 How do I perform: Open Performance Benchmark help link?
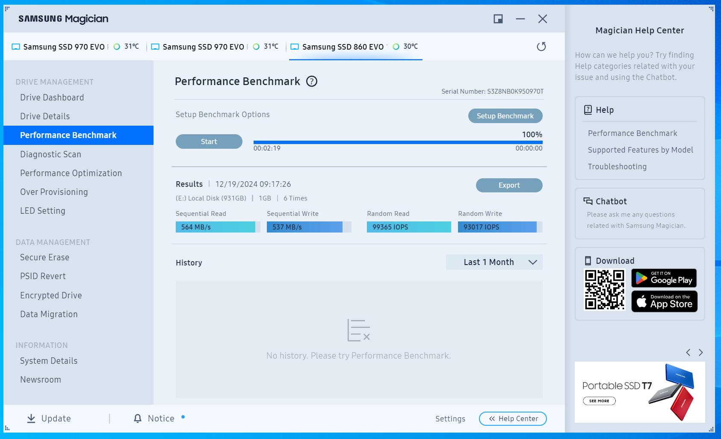coord(632,133)
